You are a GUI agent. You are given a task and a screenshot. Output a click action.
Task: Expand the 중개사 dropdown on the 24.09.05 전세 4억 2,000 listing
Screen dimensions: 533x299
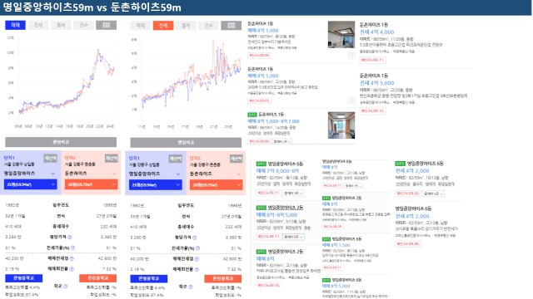(433, 194)
